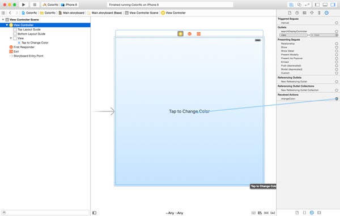Click the New Referencing Outlet circle
This screenshot has width=340, height=216.
click(337, 81)
